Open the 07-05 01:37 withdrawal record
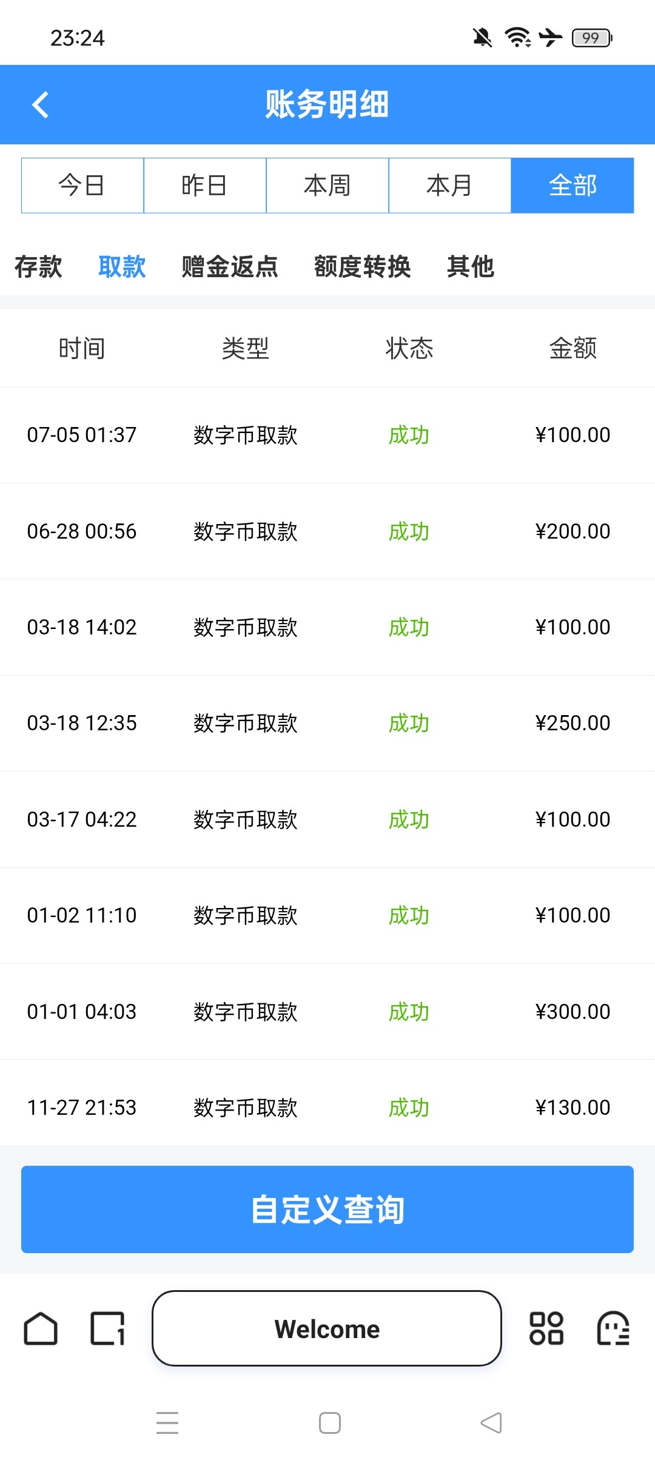655x1463 pixels. 327,435
